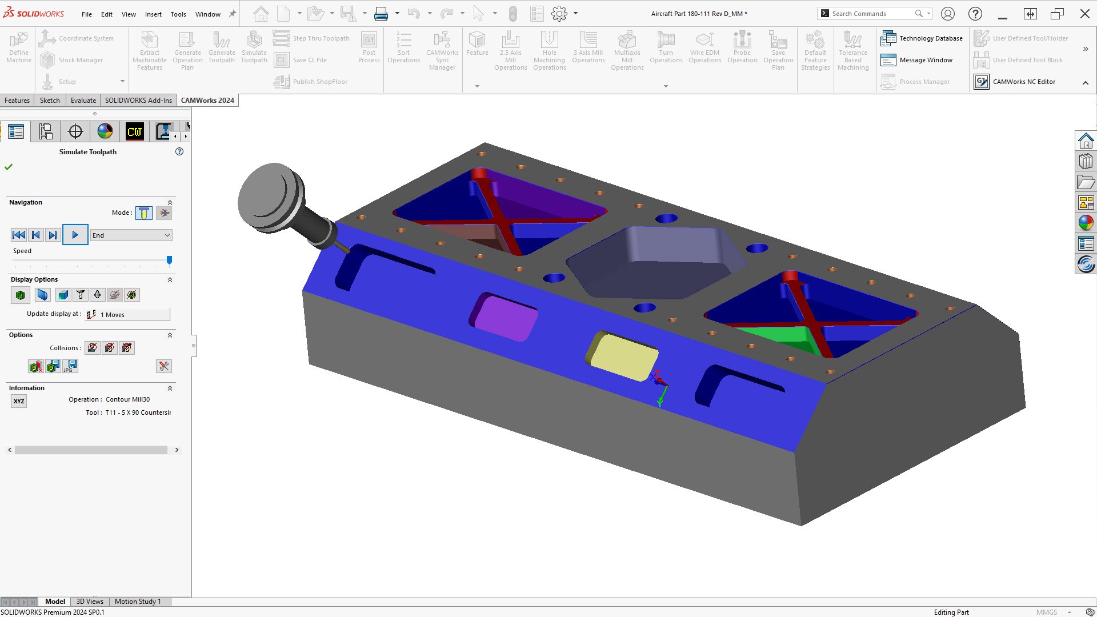Screen dimensions: 1097x617
Task: Save simulation image as JPG
Action: click(x=70, y=366)
